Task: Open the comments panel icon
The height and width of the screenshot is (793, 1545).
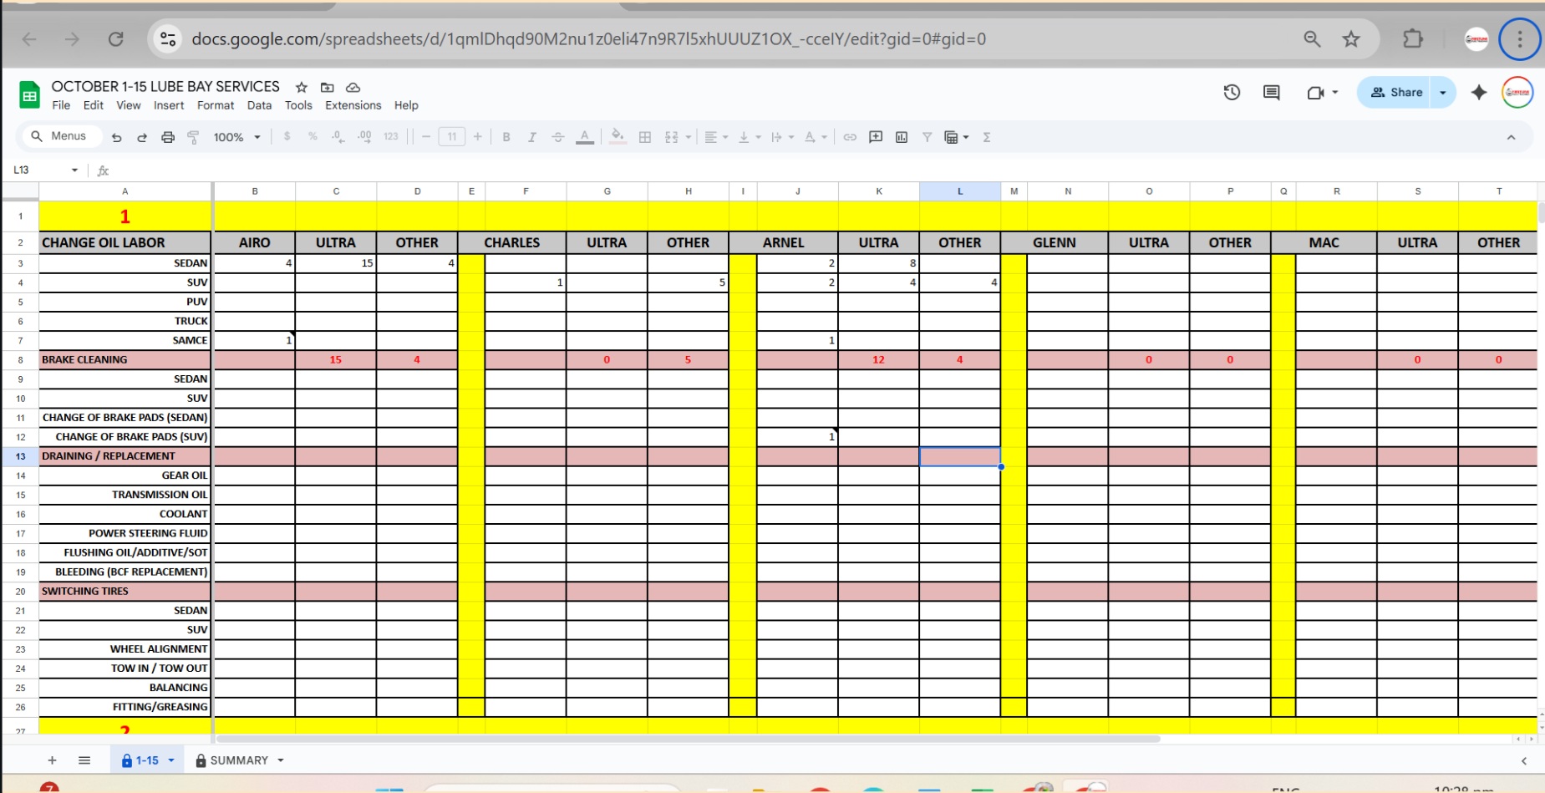Action: tap(1271, 93)
